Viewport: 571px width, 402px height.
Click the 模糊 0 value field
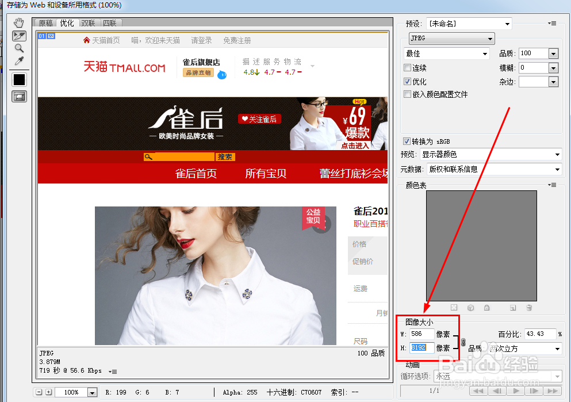[534, 68]
